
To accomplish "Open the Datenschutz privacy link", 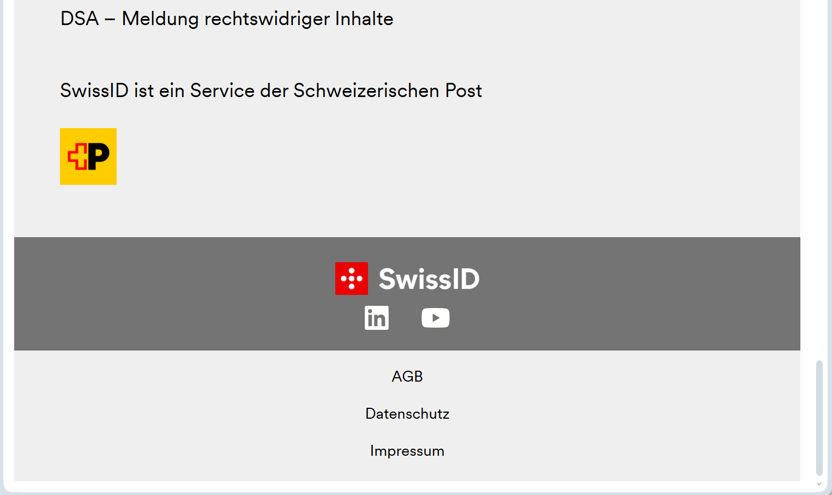I will pos(407,414).
